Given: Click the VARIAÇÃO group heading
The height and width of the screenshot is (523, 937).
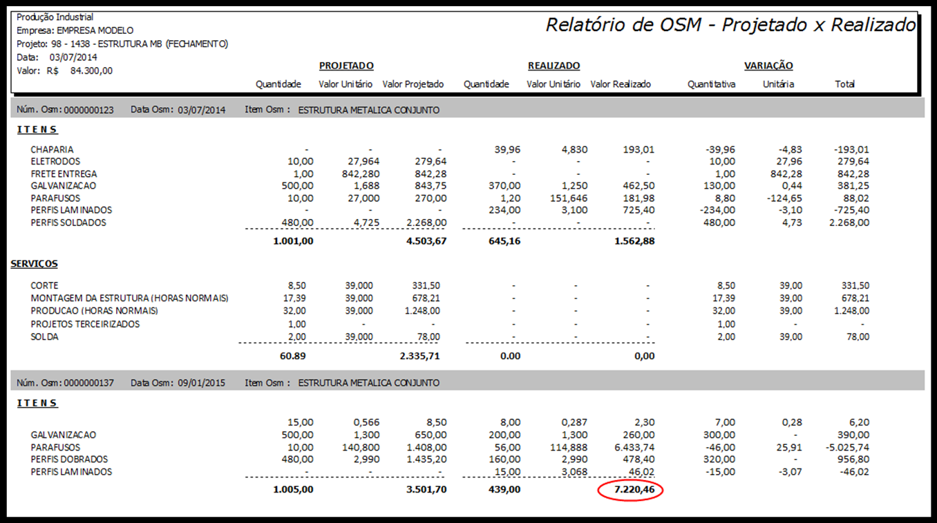Looking at the screenshot, I should coord(768,66).
